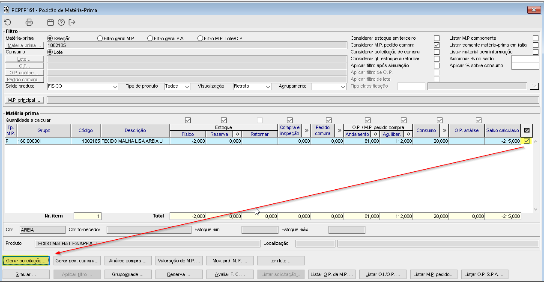Toggle Saldo calculado column checkbox above O.P. análise

pyautogui.click(x=478, y=120)
